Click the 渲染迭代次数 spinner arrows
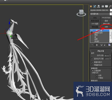 [110, 59]
